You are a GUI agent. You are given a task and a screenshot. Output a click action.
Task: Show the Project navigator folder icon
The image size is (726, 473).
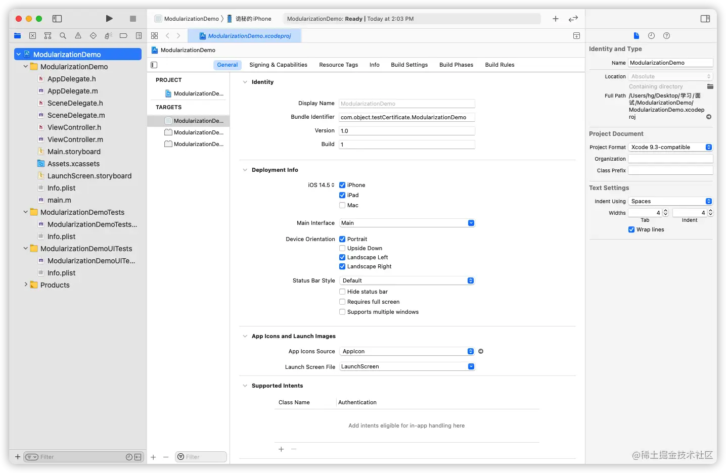(x=18, y=36)
